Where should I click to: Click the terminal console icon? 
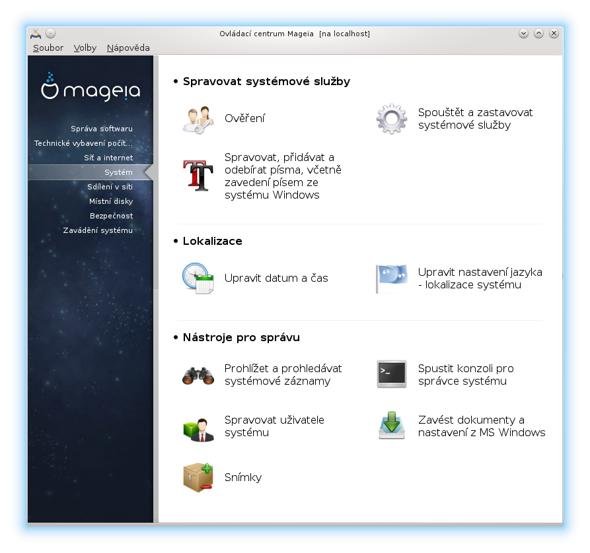392,374
